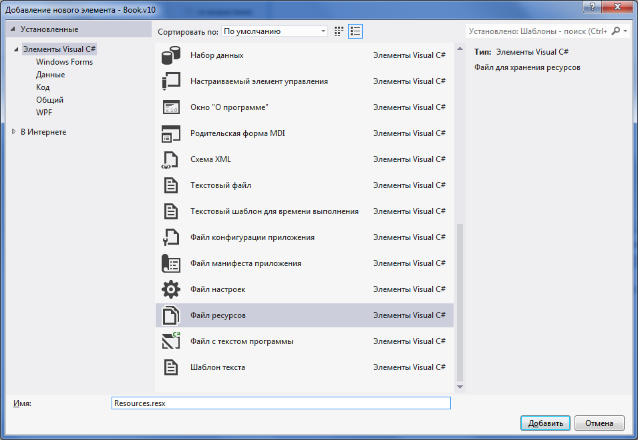Switch to list view mode
Image resolution: width=638 pixels, height=440 pixels.
(x=355, y=31)
